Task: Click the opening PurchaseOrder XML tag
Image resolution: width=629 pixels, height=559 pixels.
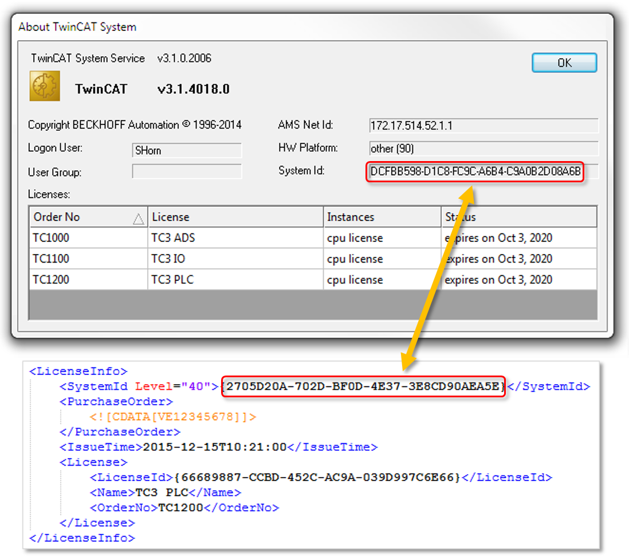Action: click(x=116, y=401)
